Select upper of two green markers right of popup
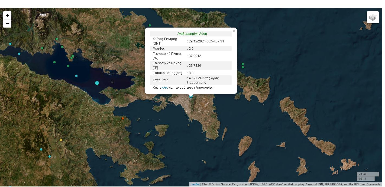Screen dimensions: 385x187 [243, 64]
